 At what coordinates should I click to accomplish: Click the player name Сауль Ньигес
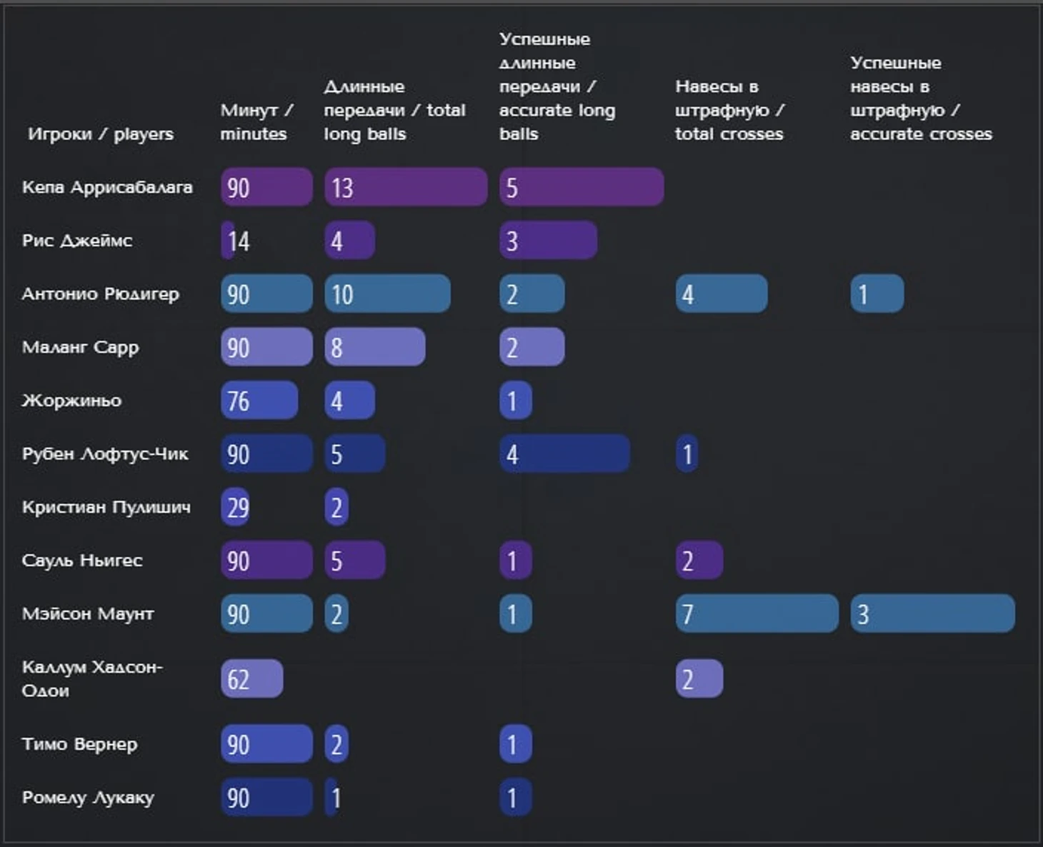coord(82,561)
